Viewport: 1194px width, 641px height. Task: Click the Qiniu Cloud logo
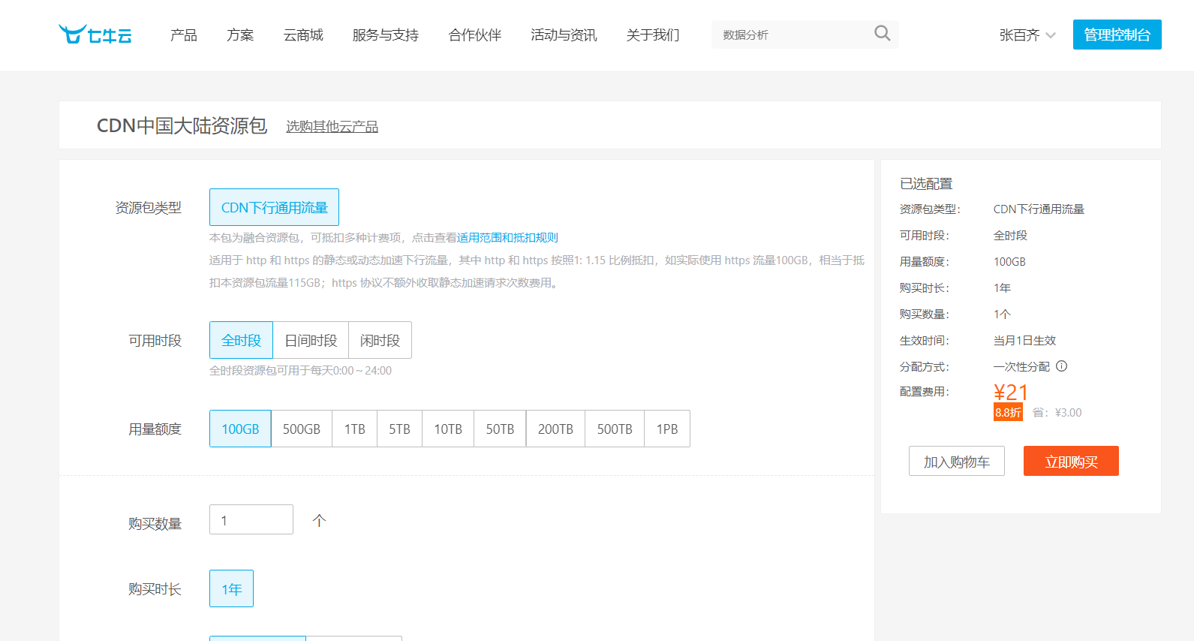click(95, 35)
